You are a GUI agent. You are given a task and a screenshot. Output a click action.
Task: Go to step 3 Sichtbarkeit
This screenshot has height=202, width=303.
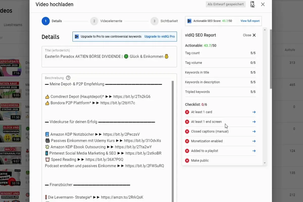164,21
